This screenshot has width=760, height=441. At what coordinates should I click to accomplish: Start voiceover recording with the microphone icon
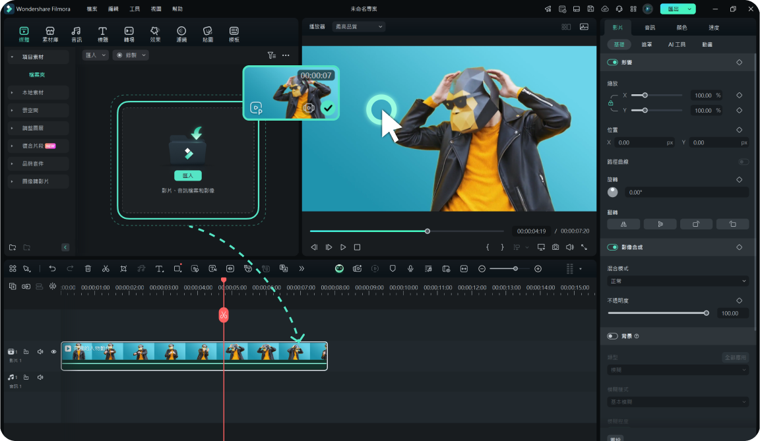click(x=410, y=269)
